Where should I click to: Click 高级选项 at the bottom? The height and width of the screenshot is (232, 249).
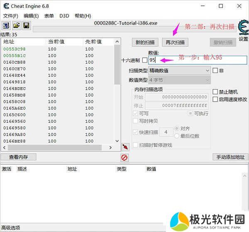[x=11, y=228]
